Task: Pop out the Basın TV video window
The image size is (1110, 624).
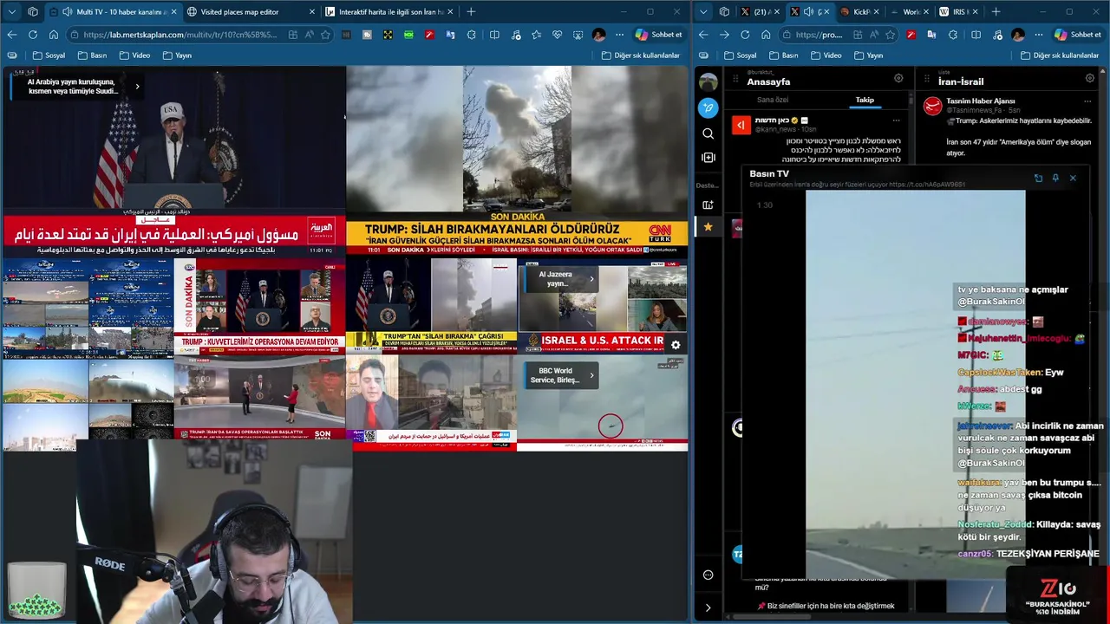Action: point(1038,178)
